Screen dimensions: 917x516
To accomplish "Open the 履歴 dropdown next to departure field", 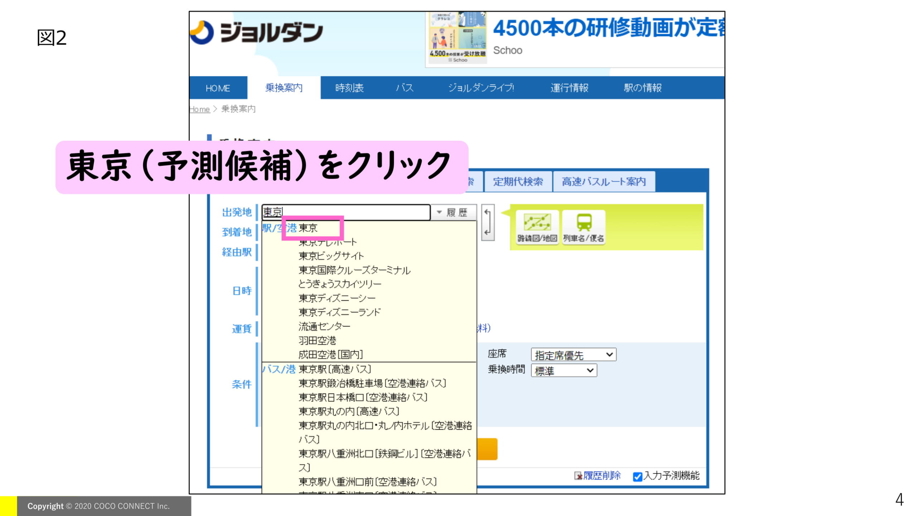I will [x=453, y=212].
